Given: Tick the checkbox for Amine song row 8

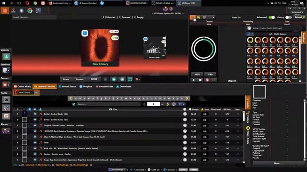Looking at the screenshot, I should click(x=24, y=154).
